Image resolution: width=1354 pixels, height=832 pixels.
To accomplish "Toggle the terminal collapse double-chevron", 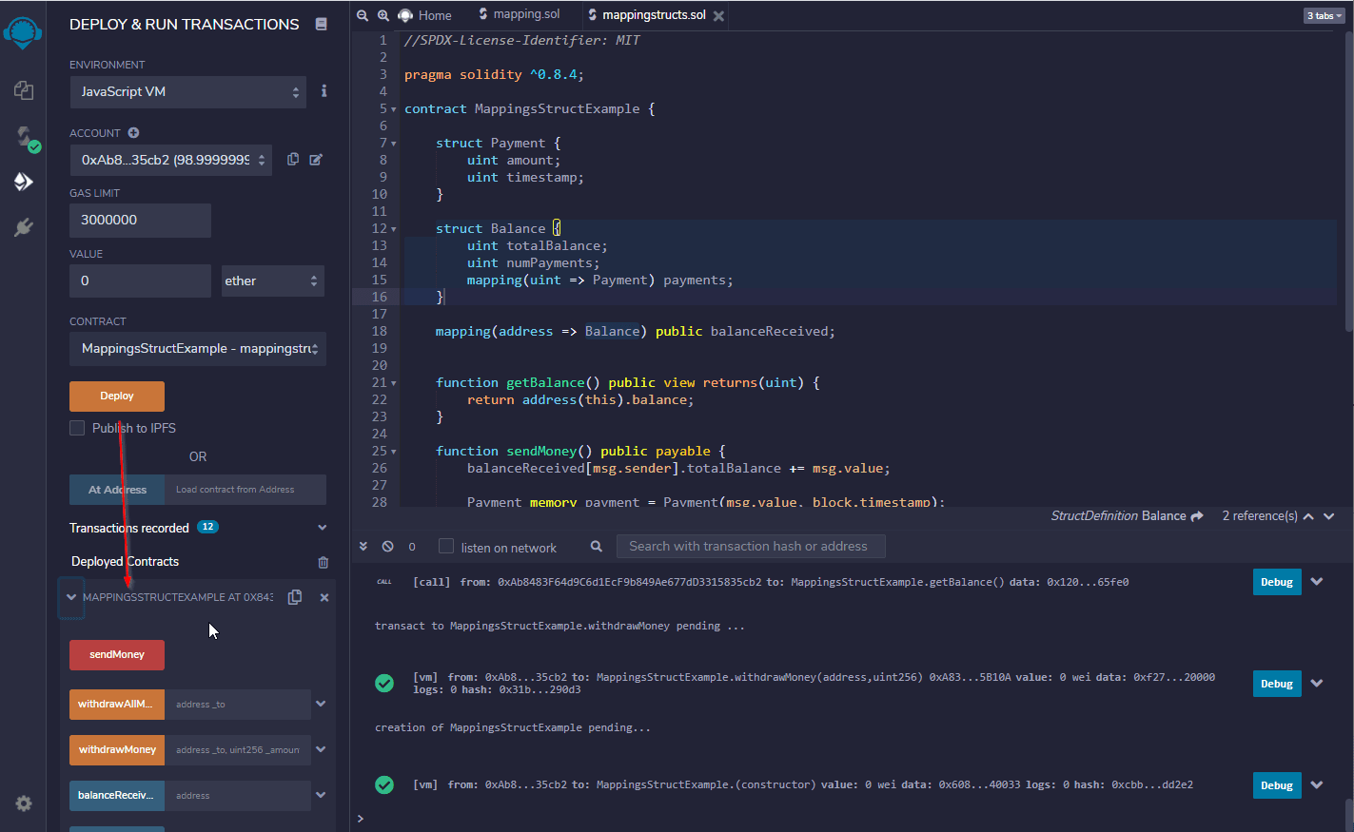I will click(363, 547).
